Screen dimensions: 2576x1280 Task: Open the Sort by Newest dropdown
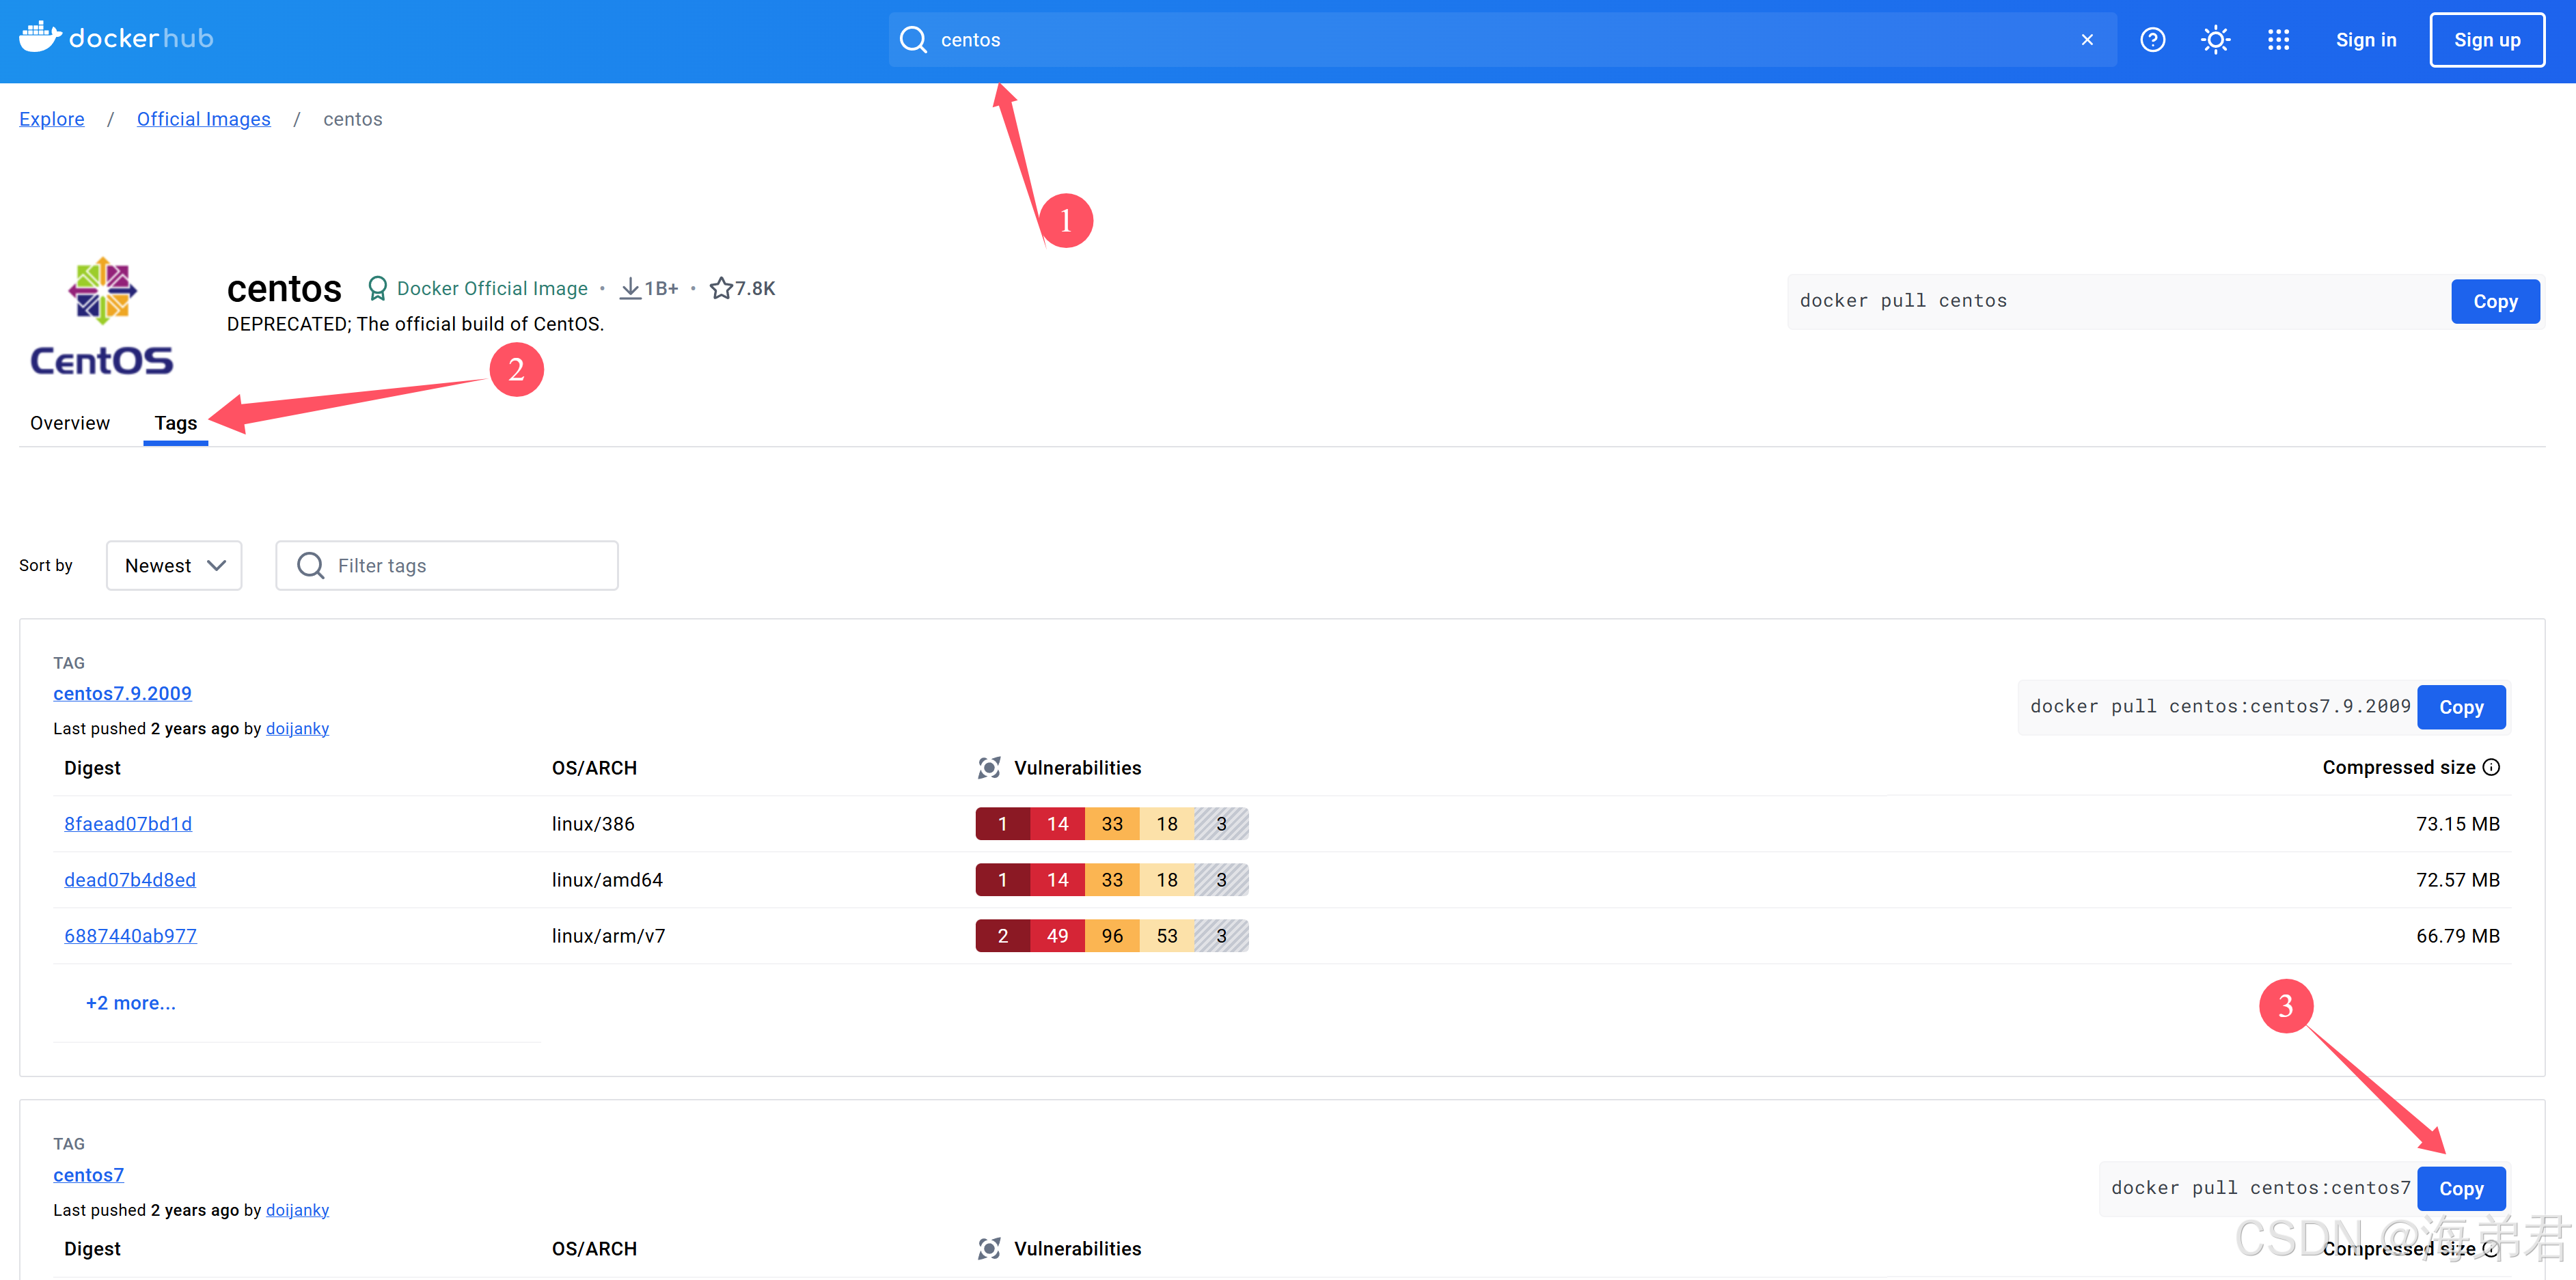[x=174, y=565]
